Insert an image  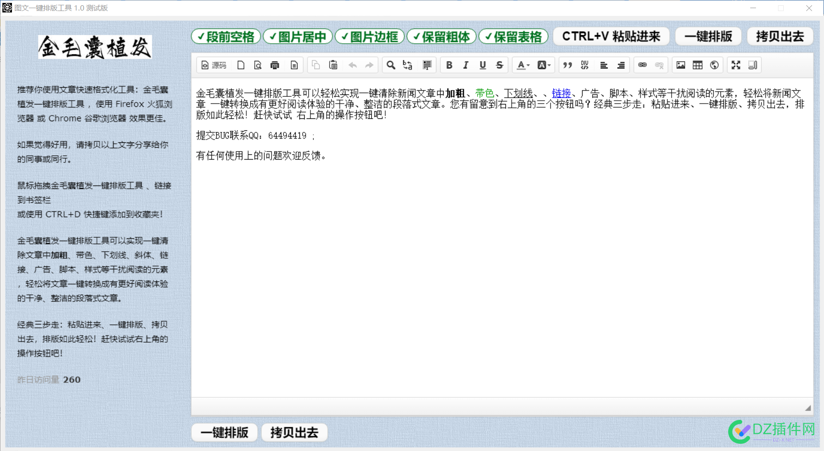point(681,65)
